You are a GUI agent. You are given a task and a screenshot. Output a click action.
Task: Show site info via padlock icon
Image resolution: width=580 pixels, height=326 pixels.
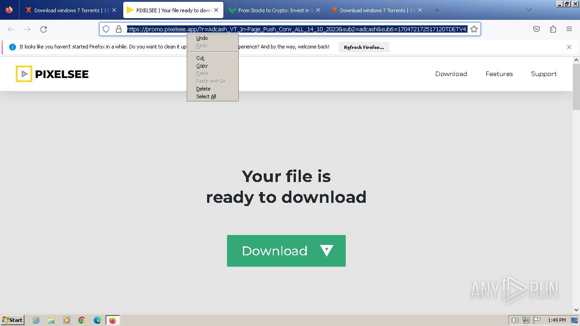[119, 29]
